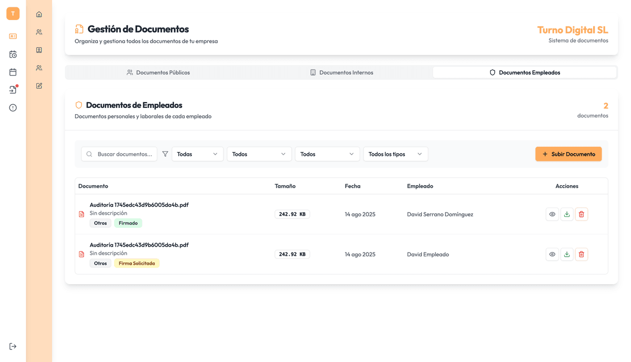
Task: Click the file name in David Serrano Domínguez's row
Action: pyautogui.click(x=139, y=205)
